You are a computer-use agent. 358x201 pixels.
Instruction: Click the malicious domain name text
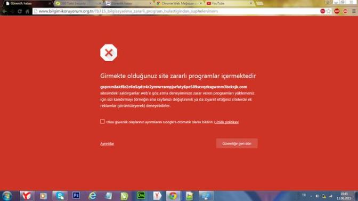pos(174,87)
